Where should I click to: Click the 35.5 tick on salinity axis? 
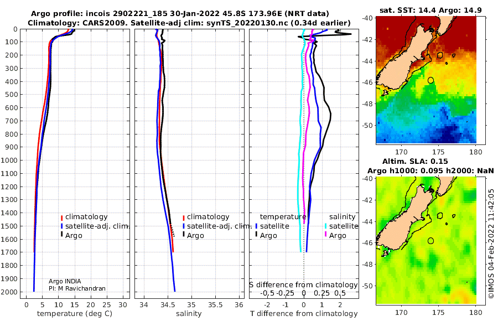coord(215,305)
